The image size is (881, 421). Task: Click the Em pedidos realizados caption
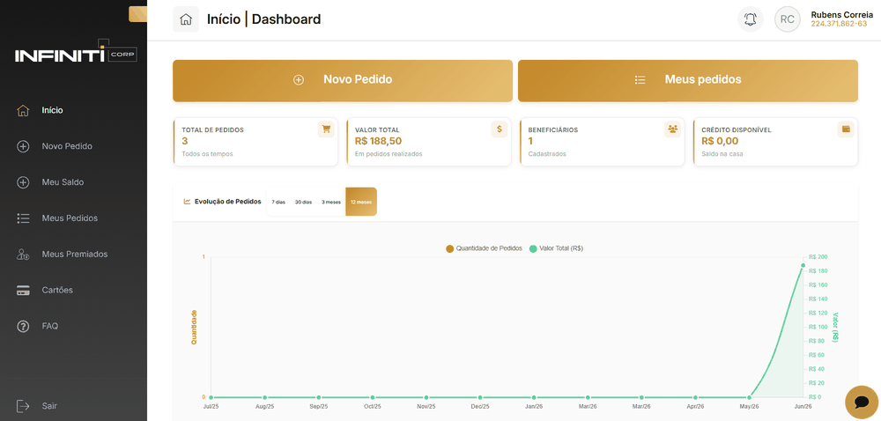(x=389, y=154)
